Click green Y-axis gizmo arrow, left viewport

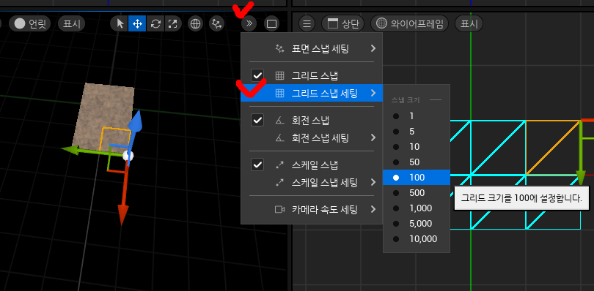pyautogui.click(x=72, y=150)
